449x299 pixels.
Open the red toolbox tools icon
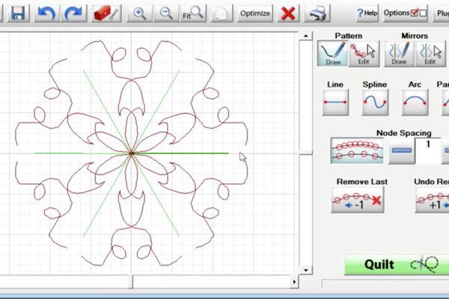click(x=106, y=13)
